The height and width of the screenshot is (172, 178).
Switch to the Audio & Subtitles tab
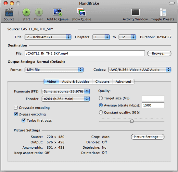(x=76, y=81)
